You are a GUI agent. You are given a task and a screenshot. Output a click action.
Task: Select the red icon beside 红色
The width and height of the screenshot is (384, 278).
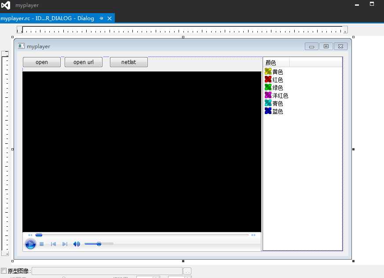268,79
